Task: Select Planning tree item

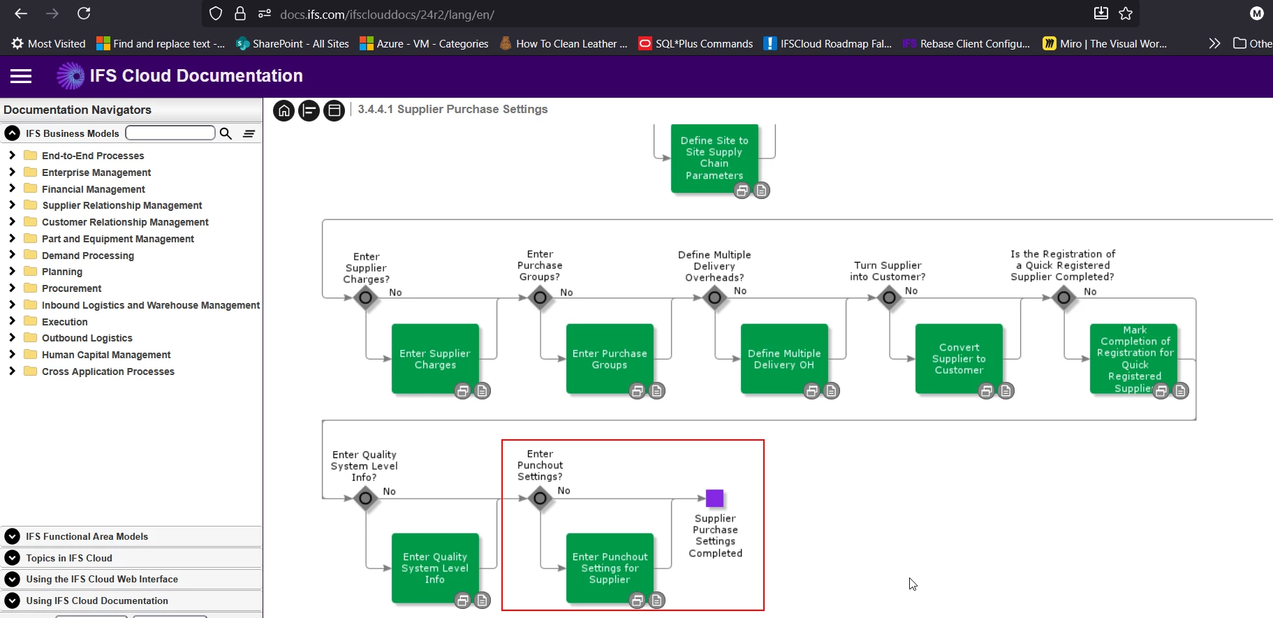Action: tap(62, 272)
